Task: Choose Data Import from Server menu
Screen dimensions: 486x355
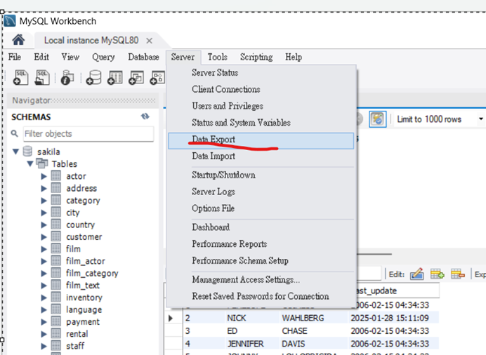Action: (x=261, y=156)
